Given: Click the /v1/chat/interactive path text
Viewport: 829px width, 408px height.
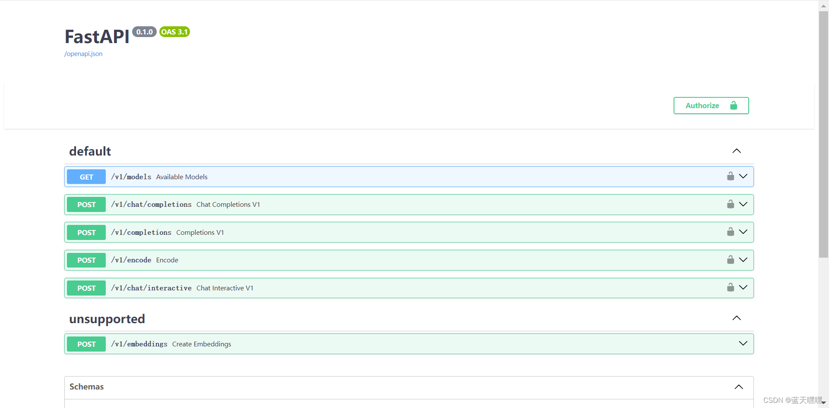Looking at the screenshot, I should 151,288.
